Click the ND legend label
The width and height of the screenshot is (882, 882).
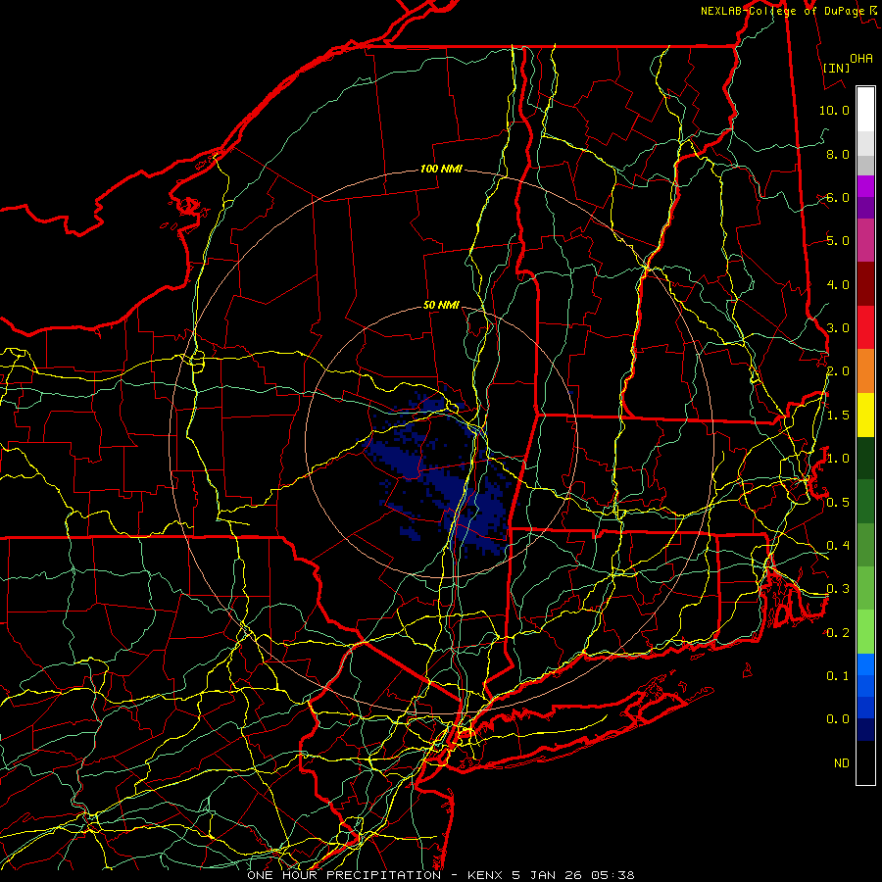point(842,763)
